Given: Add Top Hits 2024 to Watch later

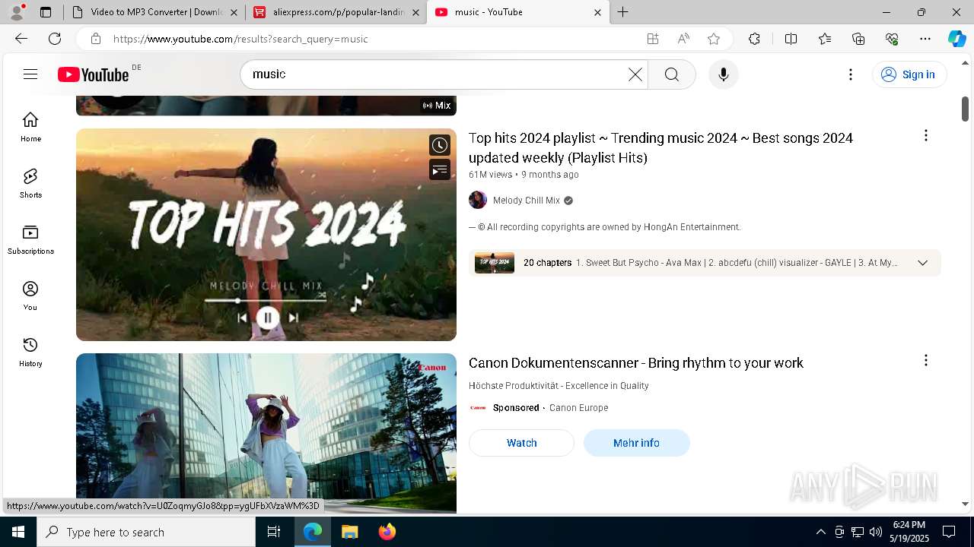Looking at the screenshot, I should click(440, 145).
